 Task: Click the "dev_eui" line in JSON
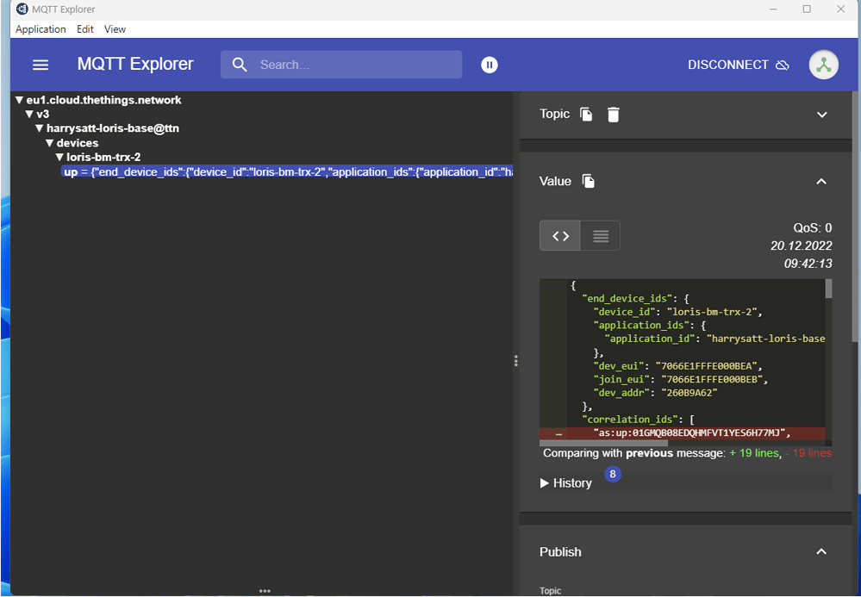pos(678,366)
